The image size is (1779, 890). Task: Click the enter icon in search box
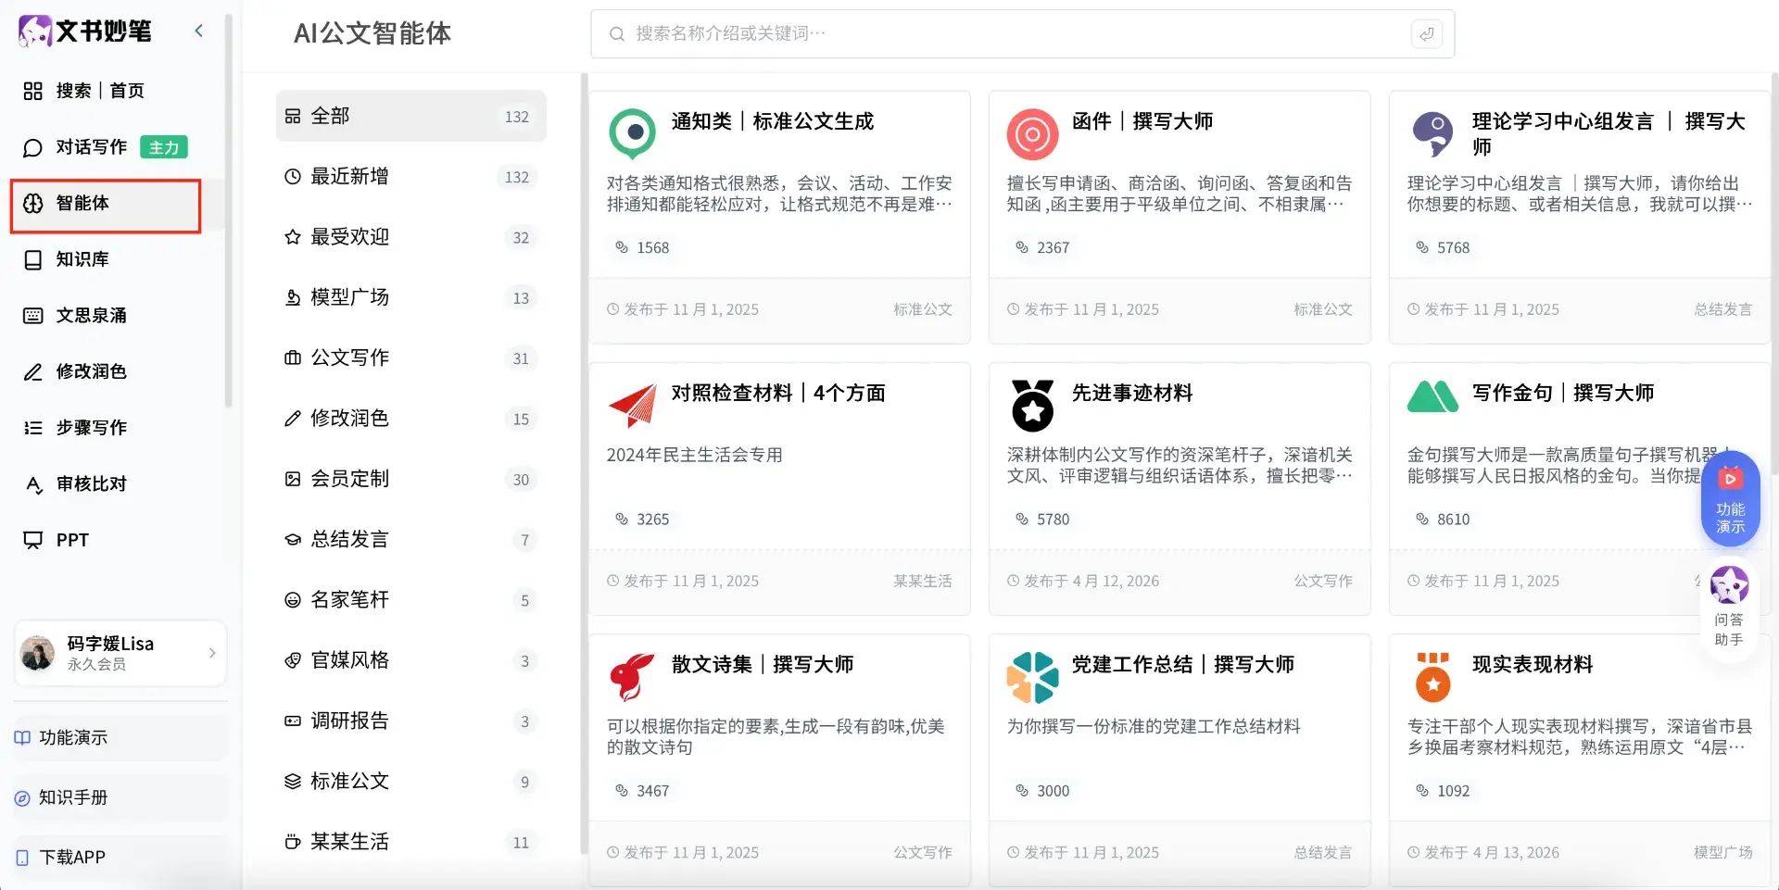(x=1426, y=34)
